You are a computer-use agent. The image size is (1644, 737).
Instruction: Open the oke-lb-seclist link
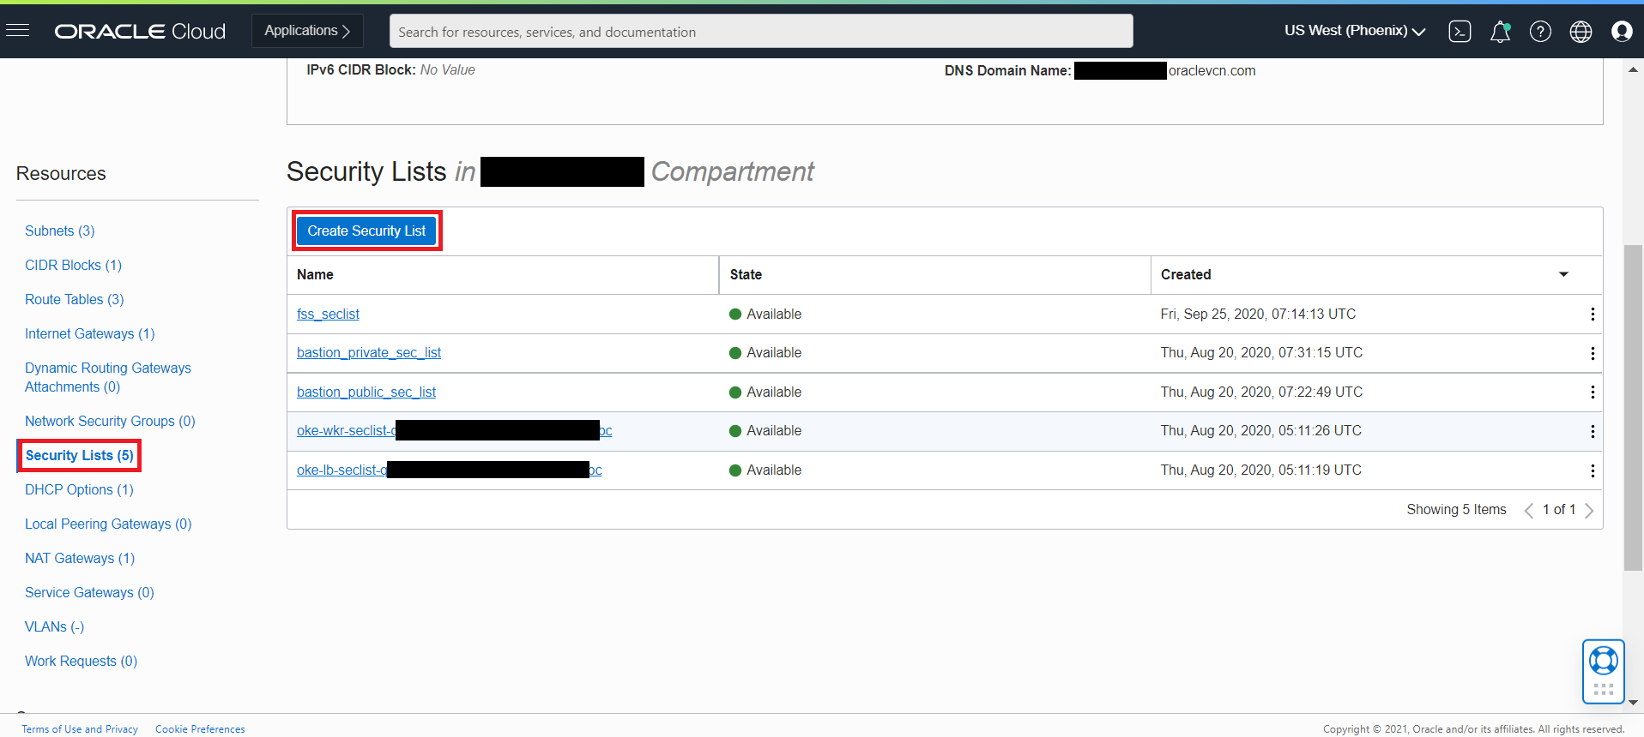click(450, 470)
